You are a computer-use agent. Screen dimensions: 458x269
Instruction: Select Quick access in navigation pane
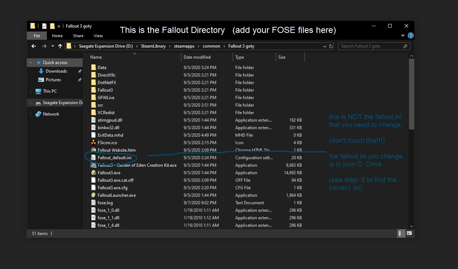click(x=55, y=63)
